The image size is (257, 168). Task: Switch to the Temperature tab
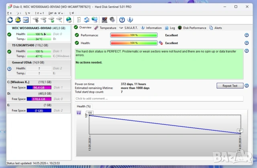[105, 28]
